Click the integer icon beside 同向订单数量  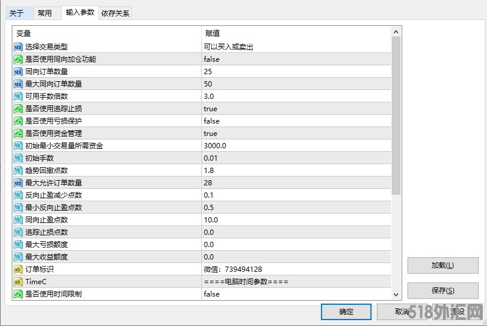pos(18,72)
